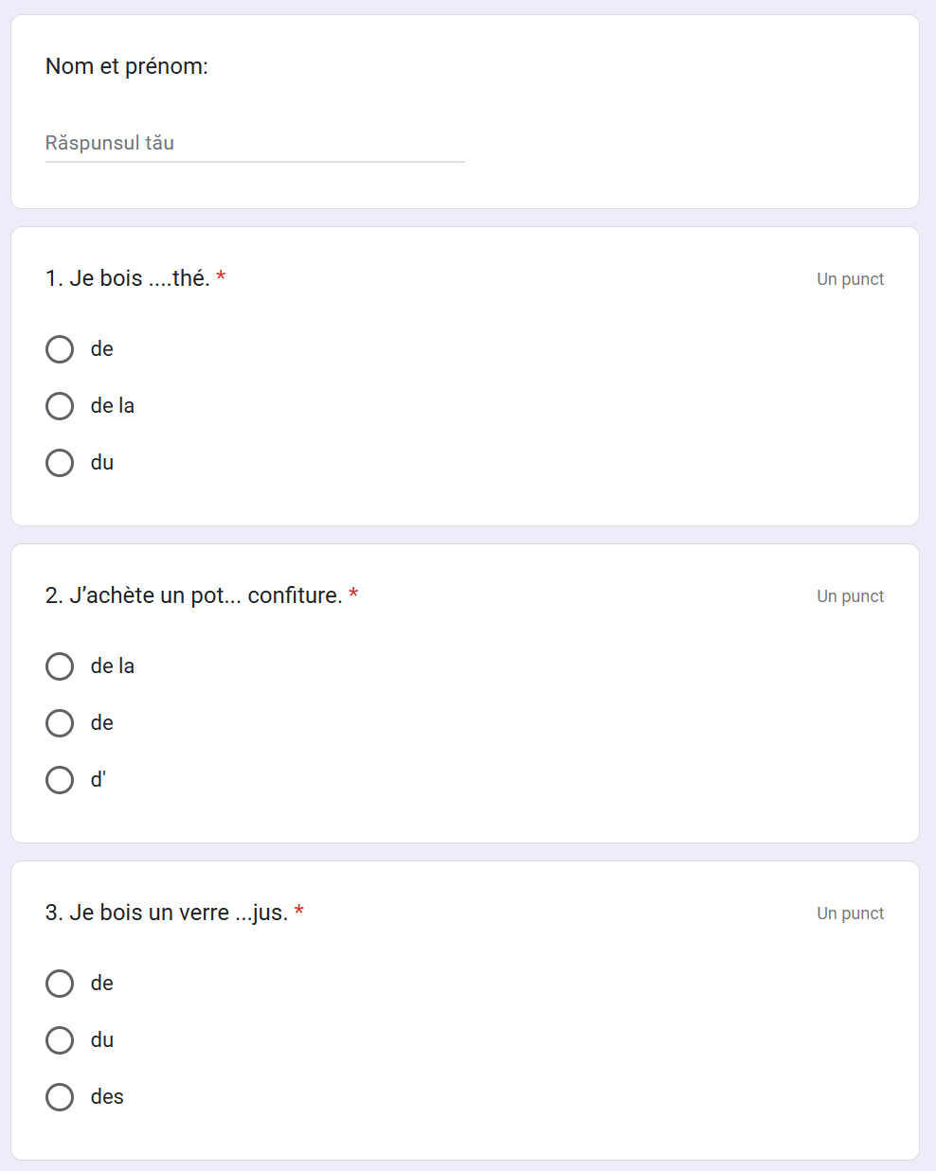Select "de" for question 1
Screen dimensions: 936x1171
click(60, 349)
